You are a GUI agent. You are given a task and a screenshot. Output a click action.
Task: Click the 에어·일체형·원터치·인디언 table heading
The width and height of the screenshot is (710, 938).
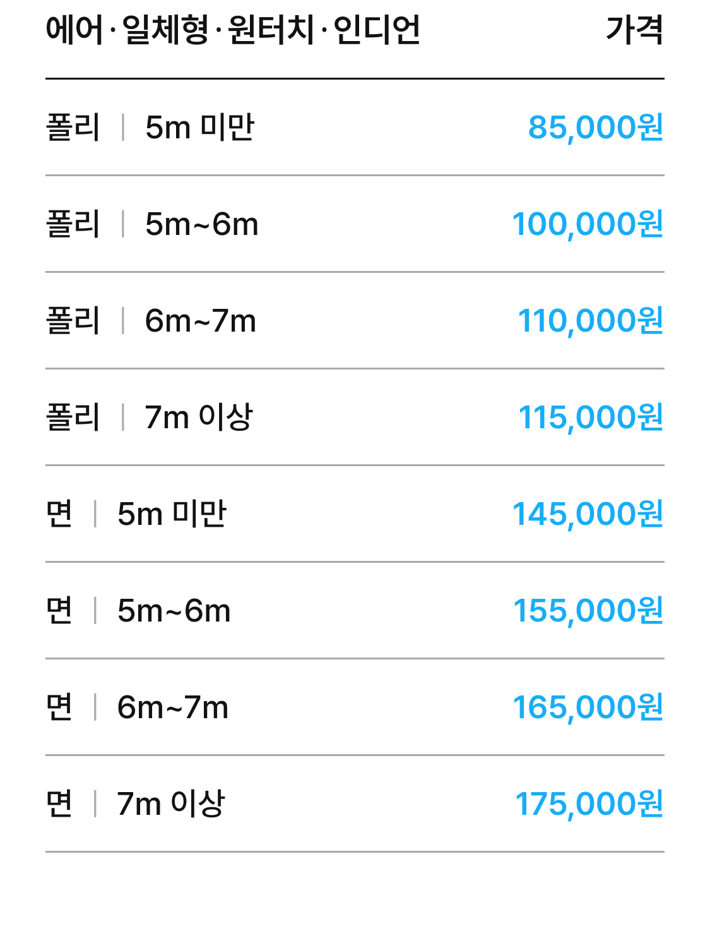click(233, 30)
